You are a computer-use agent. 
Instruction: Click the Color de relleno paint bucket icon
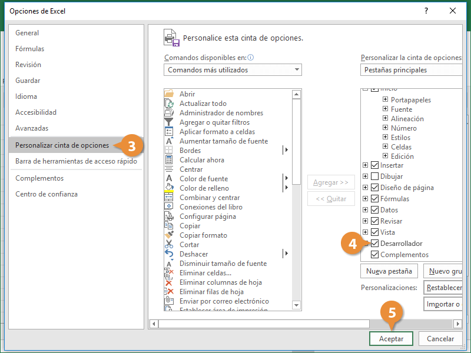point(169,188)
